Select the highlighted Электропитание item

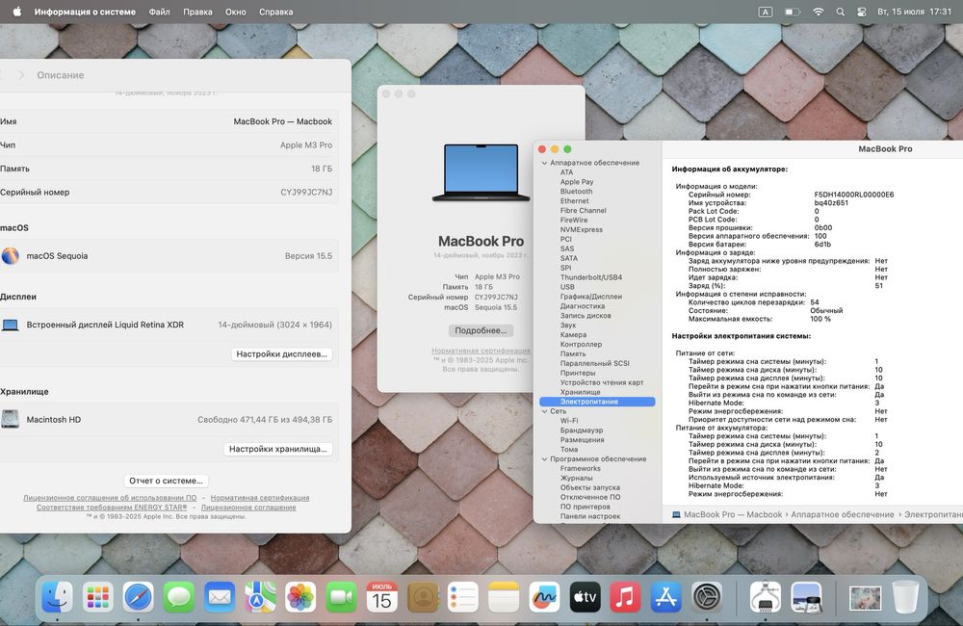point(598,402)
